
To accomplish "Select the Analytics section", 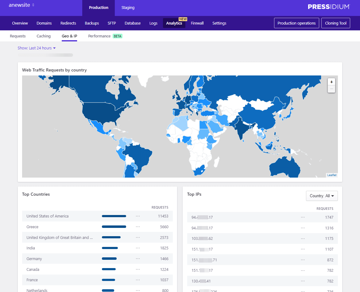I will pyautogui.click(x=174, y=23).
